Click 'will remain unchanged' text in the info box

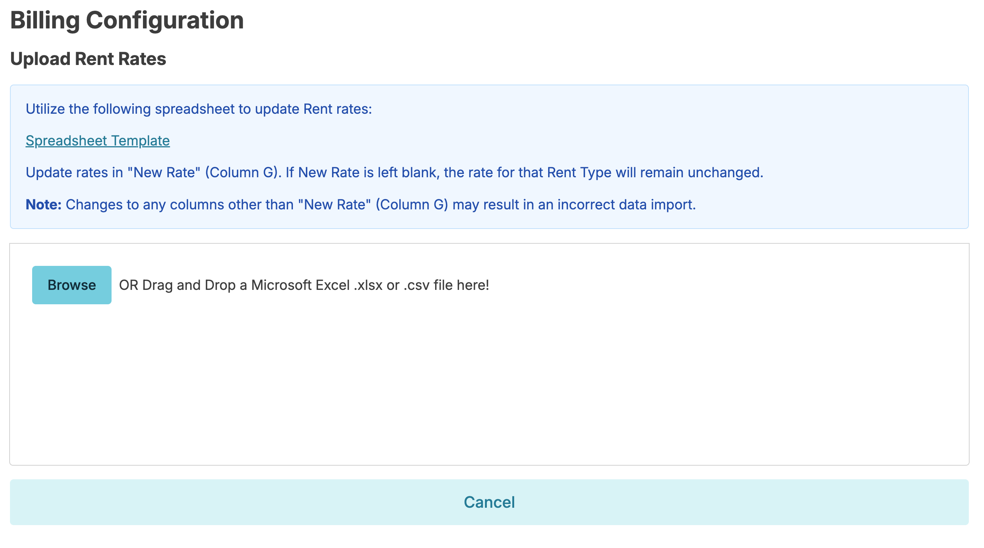[689, 172]
